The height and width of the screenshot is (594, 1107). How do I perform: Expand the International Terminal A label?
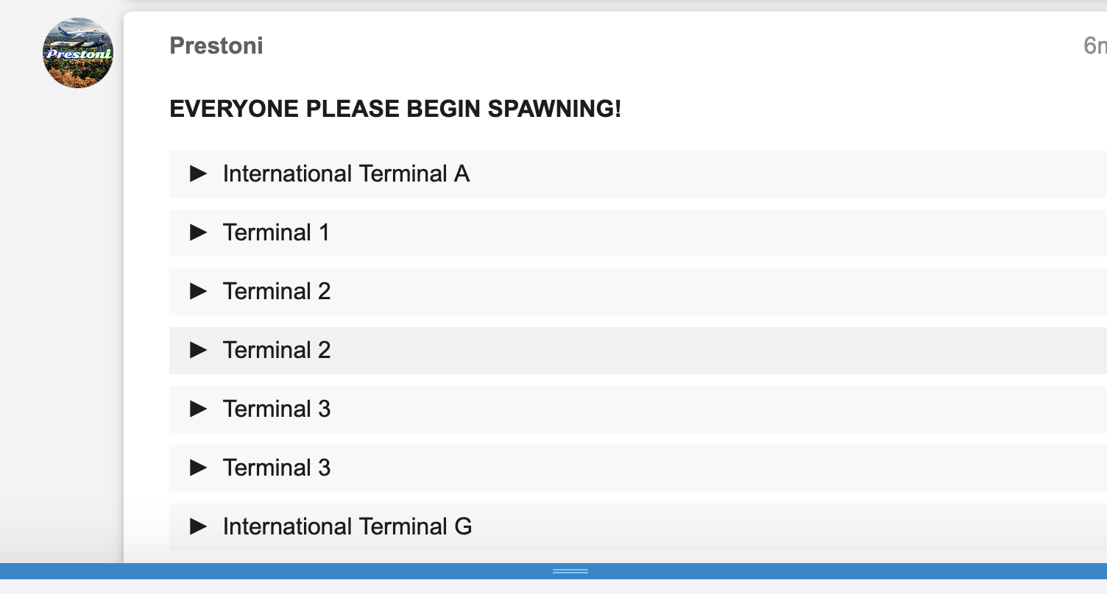pyautogui.click(x=346, y=173)
